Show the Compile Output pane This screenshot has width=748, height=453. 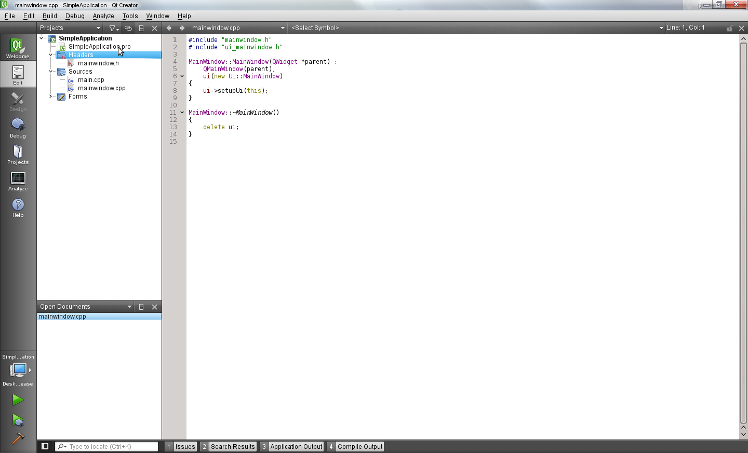tap(355, 446)
